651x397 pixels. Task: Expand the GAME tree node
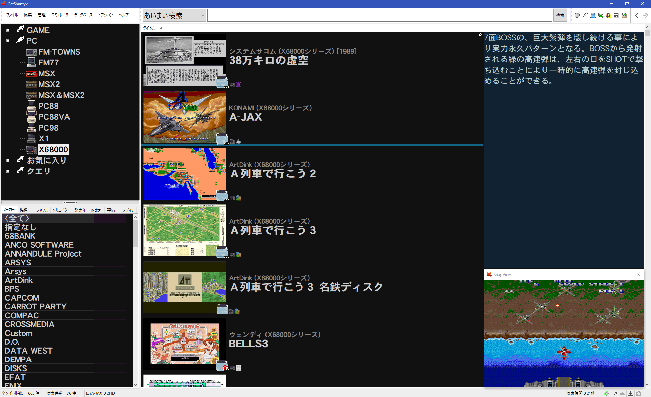[x=8, y=30]
